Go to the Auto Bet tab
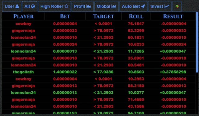Screen dimensions: 199x116 133,6
